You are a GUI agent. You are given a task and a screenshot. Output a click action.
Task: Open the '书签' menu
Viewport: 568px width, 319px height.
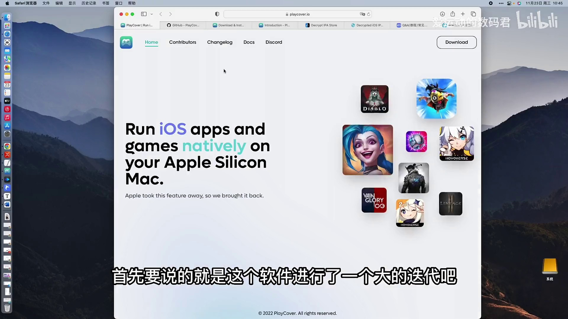pyautogui.click(x=106, y=3)
